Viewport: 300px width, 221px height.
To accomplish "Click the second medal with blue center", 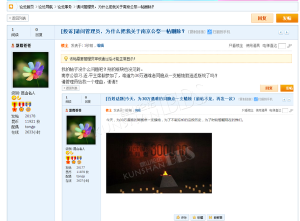I will coord(21,107).
